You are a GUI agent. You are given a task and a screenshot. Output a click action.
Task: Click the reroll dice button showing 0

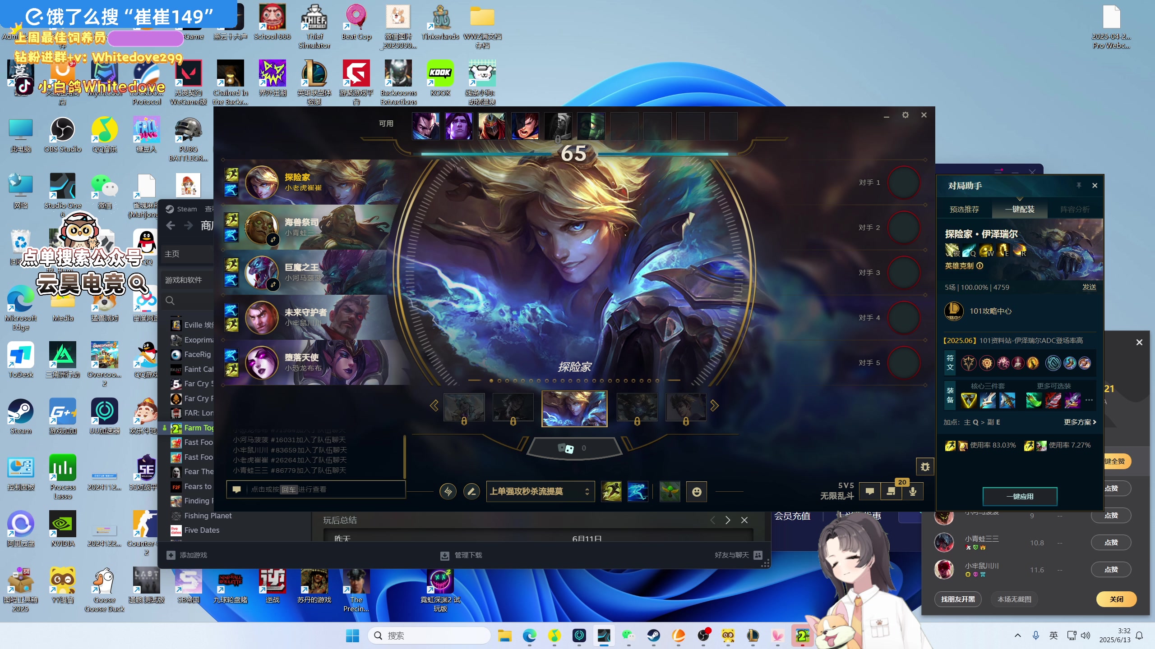pyautogui.click(x=573, y=448)
